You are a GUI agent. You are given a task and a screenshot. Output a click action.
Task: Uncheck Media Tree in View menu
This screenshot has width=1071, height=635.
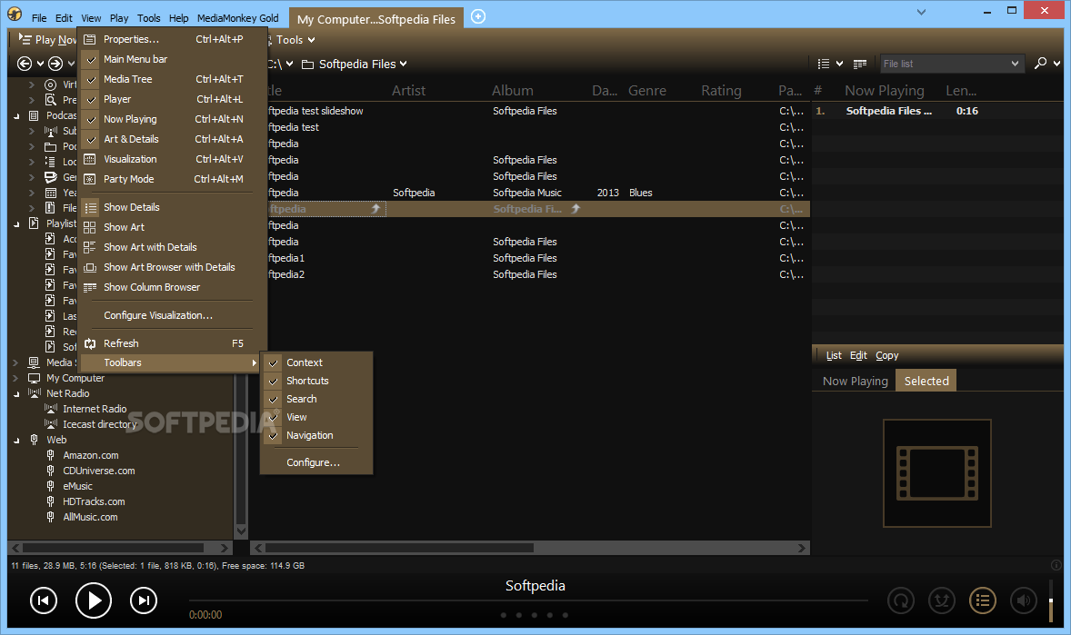click(x=91, y=79)
